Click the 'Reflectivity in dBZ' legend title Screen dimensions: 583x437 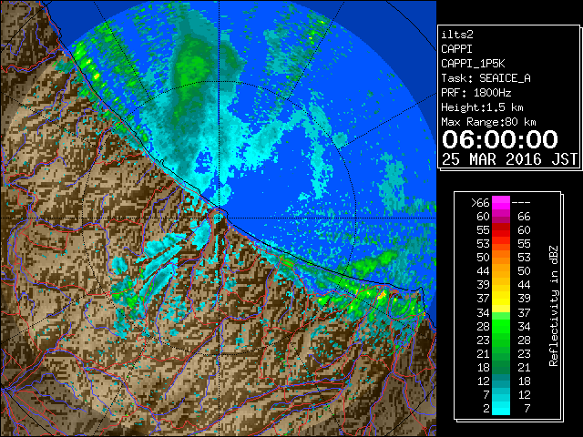554,306
